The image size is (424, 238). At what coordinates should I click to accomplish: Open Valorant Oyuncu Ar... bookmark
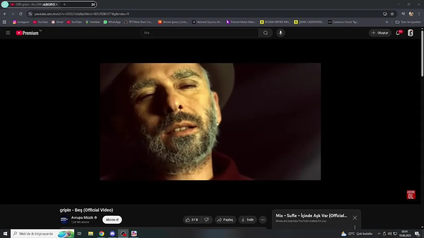(x=207, y=22)
